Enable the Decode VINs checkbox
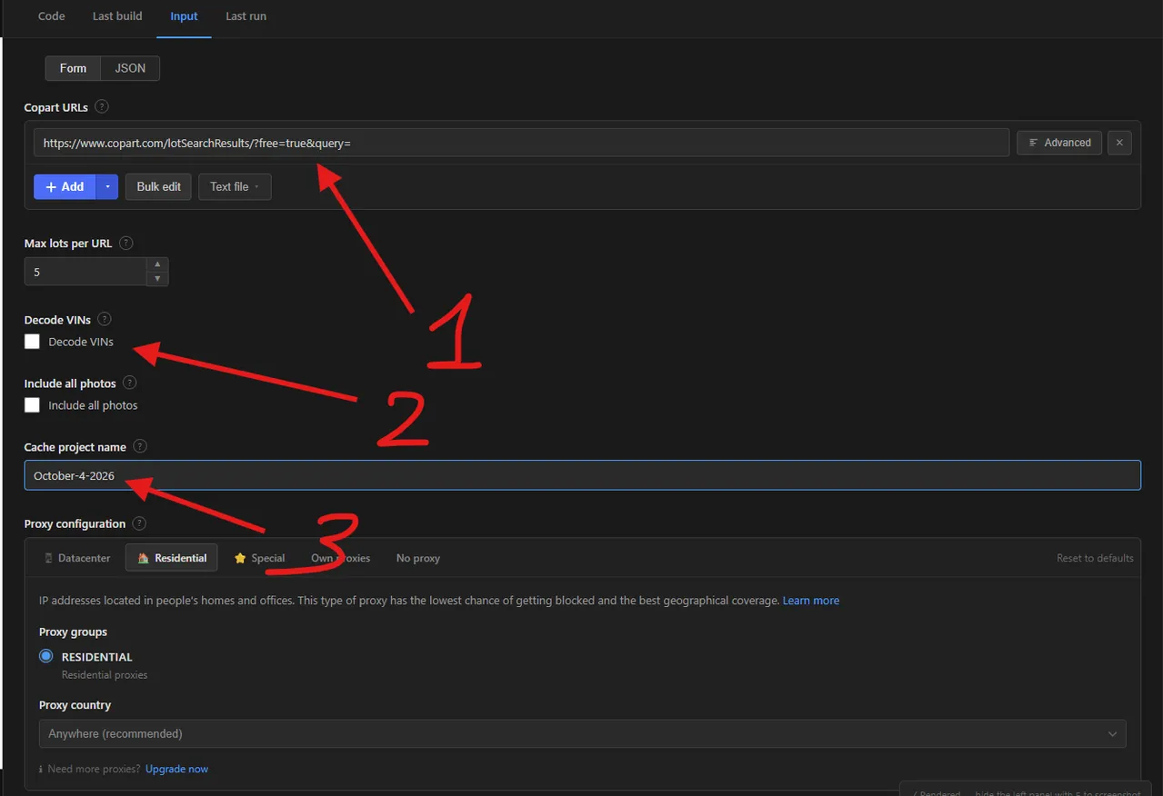Screen dimensions: 1163x796 33,342
